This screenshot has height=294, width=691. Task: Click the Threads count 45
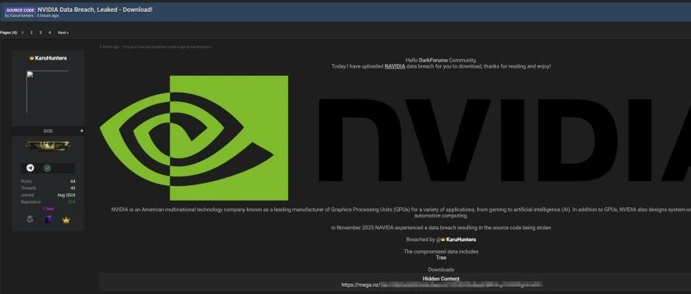pyautogui.click(x=73, y=187)
